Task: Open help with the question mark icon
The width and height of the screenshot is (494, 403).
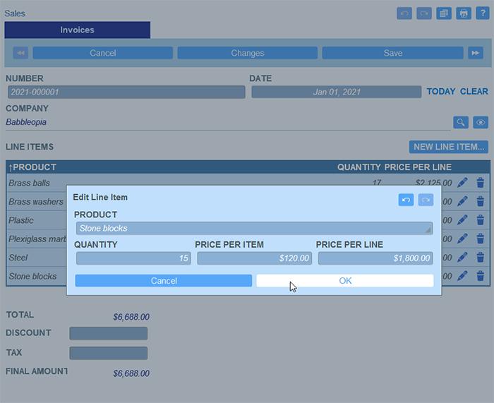Action: (483, 13)
